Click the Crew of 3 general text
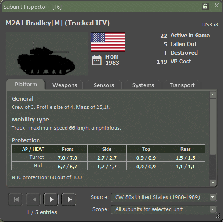Screen dimensions: 223x222 click(x=61, y=107)
